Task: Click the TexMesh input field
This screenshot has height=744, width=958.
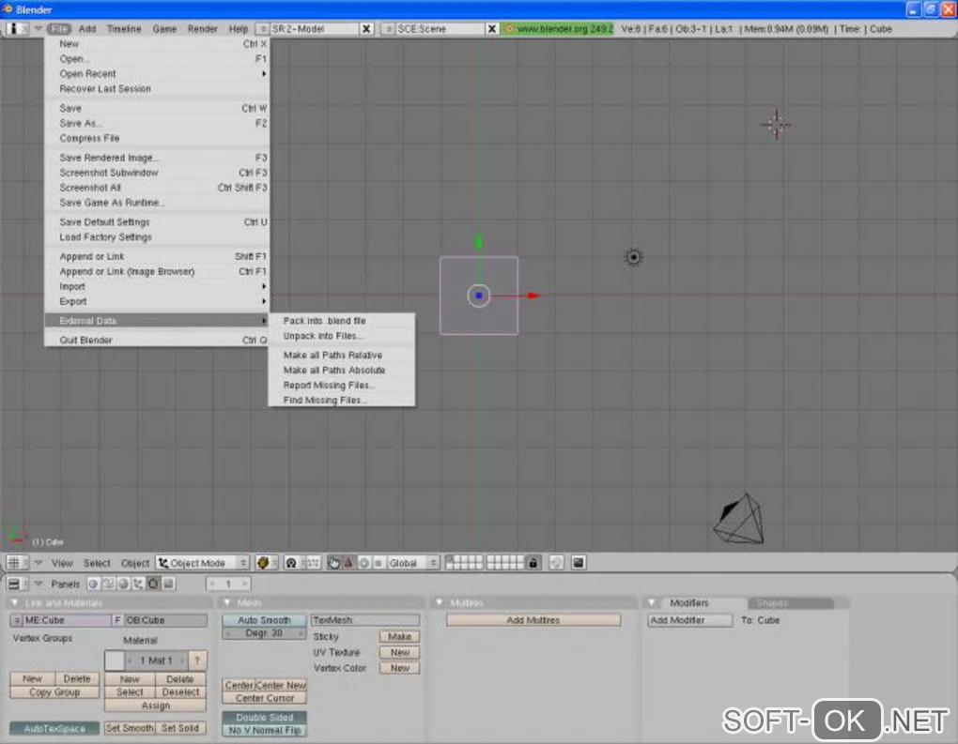Action: 364,620
